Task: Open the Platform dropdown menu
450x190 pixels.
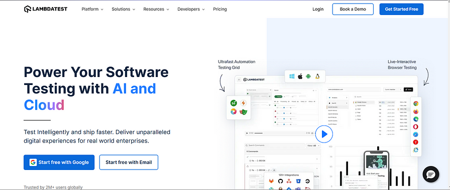Action: pos(92,9)
